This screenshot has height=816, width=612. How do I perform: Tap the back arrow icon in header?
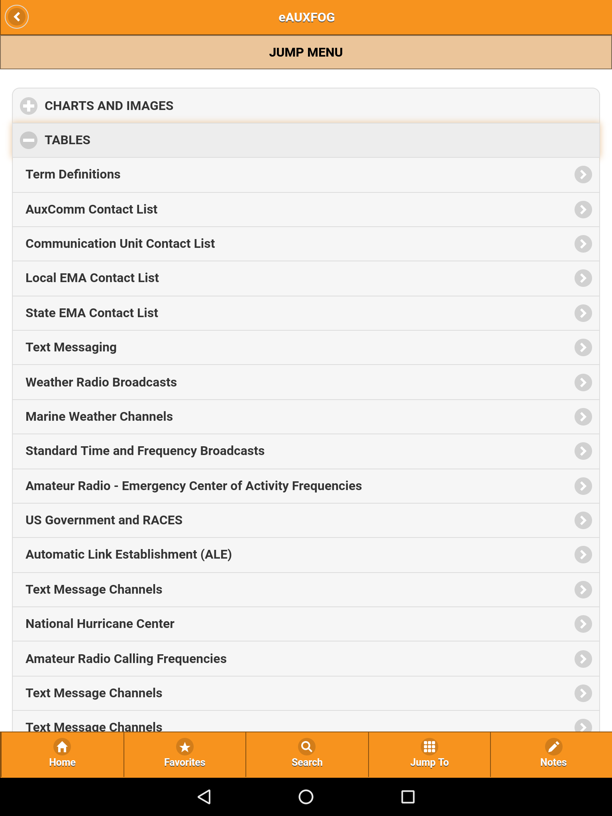(x=17, y=17)
